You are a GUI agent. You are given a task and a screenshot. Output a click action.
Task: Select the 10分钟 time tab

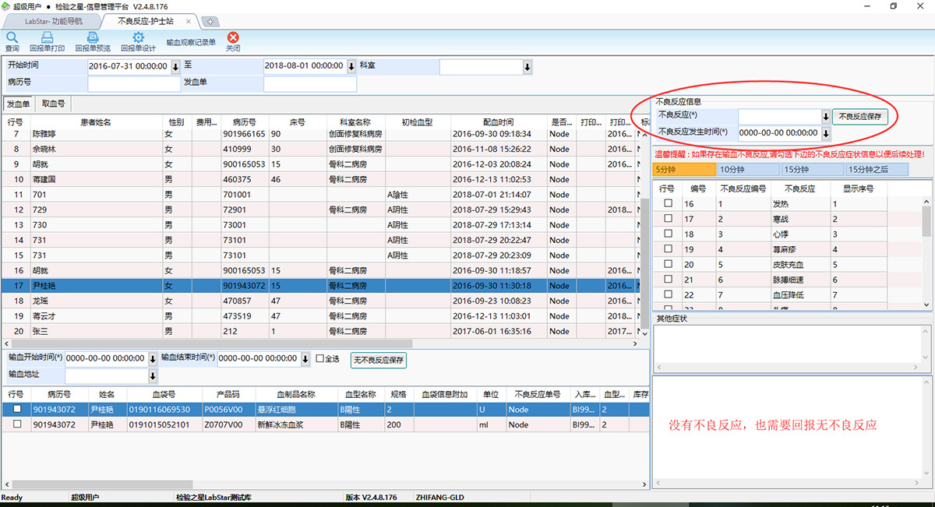coord(748,169)
